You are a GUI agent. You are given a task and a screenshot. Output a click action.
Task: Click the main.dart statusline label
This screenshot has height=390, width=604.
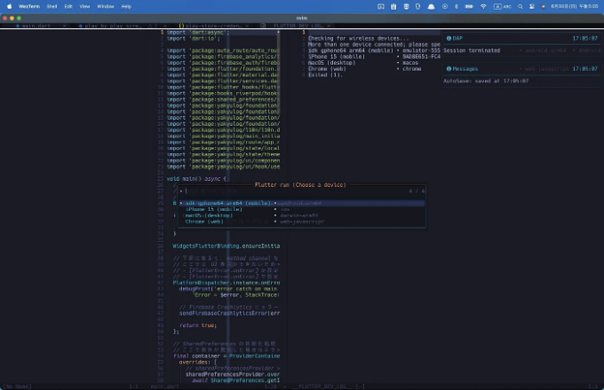click(164, 386)
